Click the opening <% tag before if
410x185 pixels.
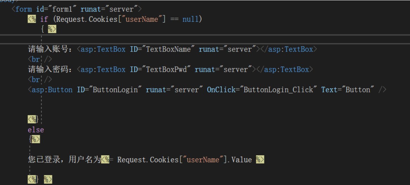coord(32,19)
